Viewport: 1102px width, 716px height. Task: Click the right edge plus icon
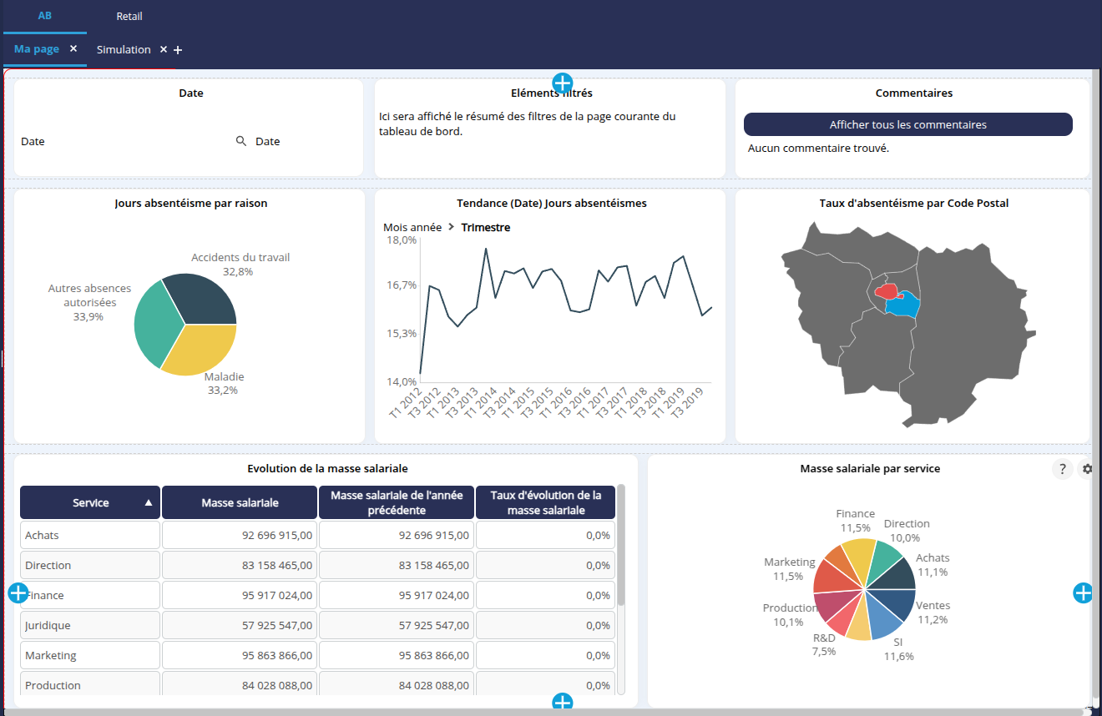[x=1083, y=593]
